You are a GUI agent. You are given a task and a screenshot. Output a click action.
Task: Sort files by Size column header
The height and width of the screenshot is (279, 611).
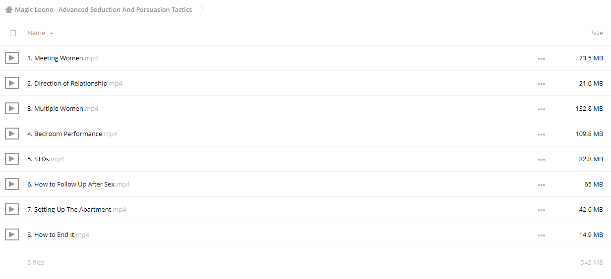click(597, 33)
